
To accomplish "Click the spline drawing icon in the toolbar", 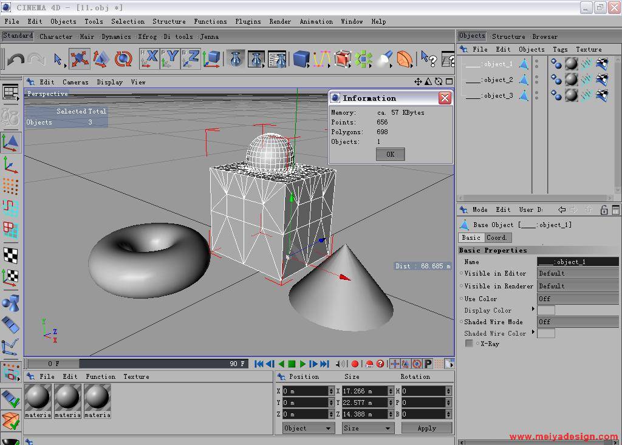I will point(322,59).
